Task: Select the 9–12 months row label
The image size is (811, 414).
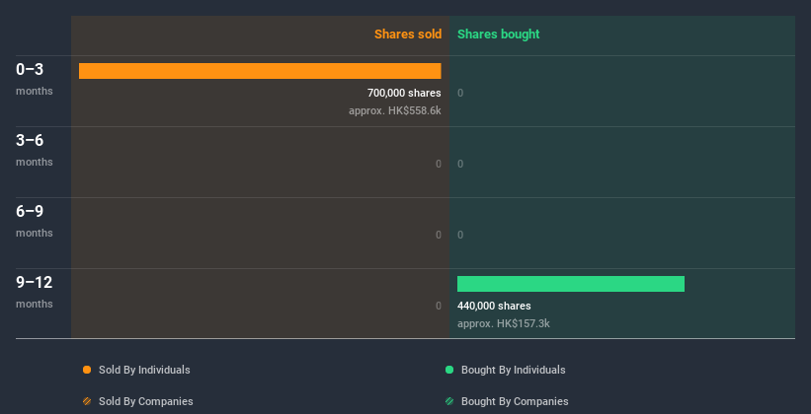Action: (35, 292)
